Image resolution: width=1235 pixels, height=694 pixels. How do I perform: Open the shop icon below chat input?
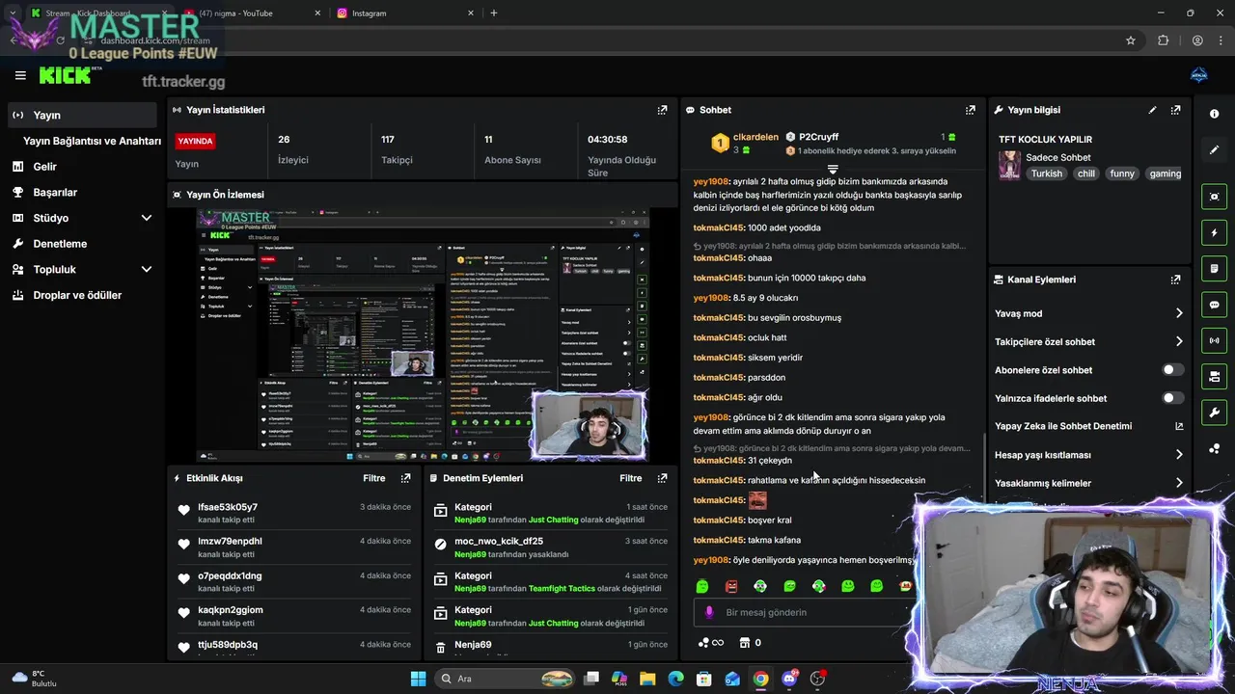coord(745,643)
